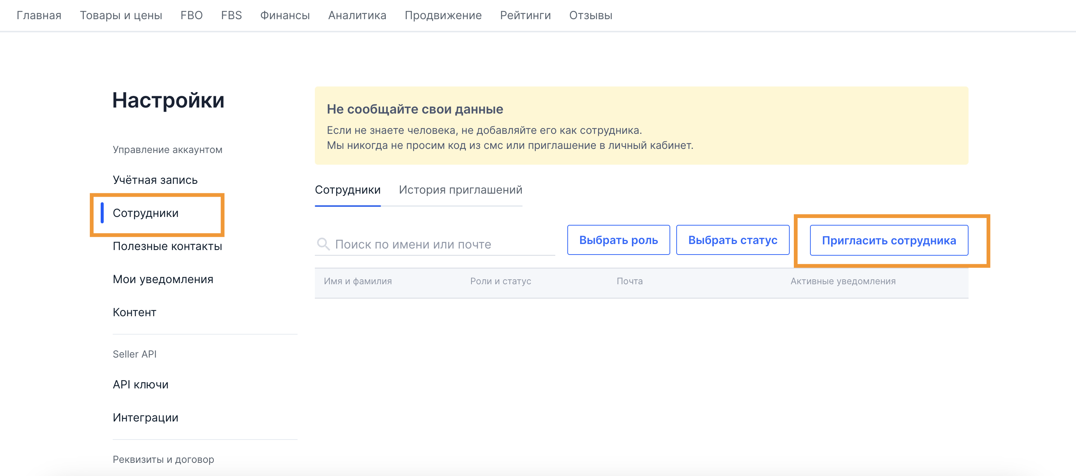Click Пригласить сотрудника button
The height and width of the screenshot is (476, 1076).
(889, 240)
